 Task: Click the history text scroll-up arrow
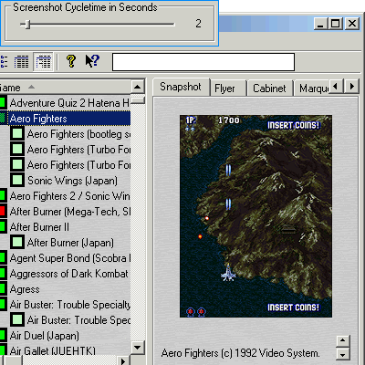tap(343, 340)
